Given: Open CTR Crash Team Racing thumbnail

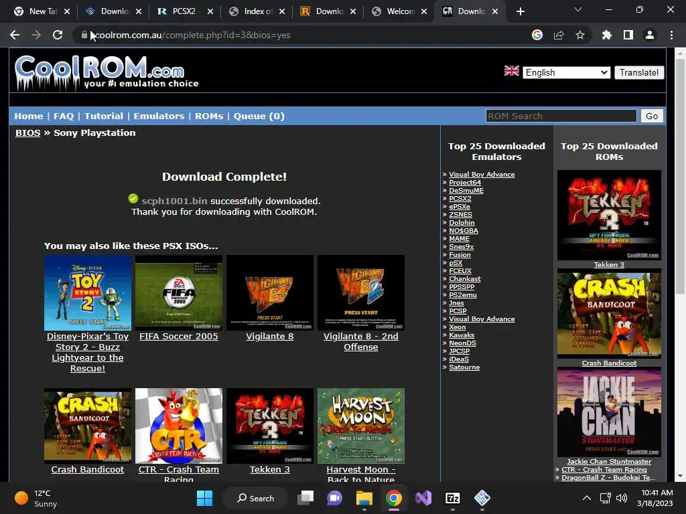Looking at the screenshot, I should click(178, 426).
